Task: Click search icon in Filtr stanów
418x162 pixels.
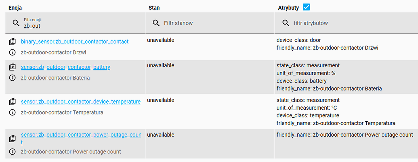Action: pos(156,23)
